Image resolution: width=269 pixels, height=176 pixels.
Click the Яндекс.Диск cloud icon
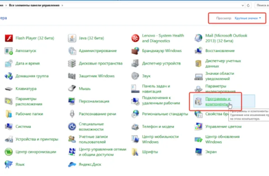point(72,165)
